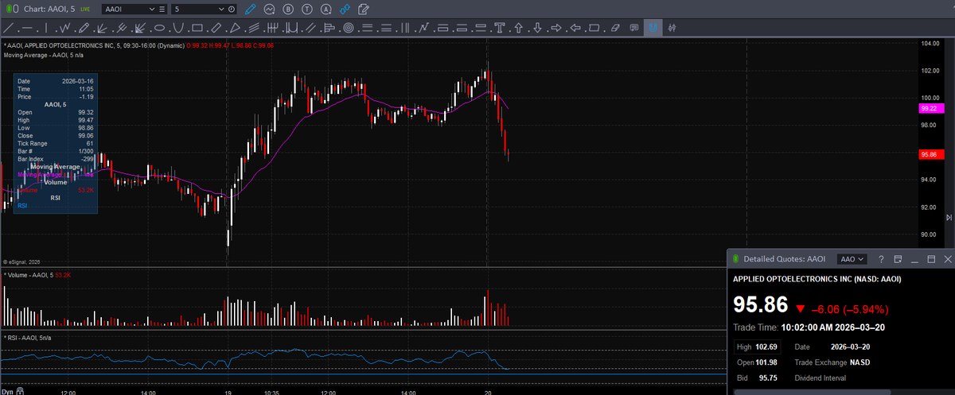Screen dimensions: 955x395
Task: Insert a left arrow marker
Action: tap(575, 28)
